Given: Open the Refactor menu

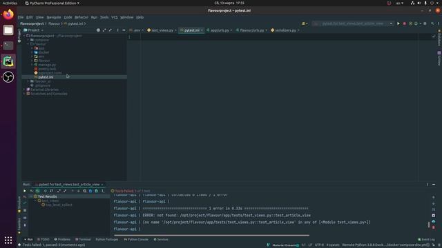Looking at the screenshot, I should click(81, 17).
